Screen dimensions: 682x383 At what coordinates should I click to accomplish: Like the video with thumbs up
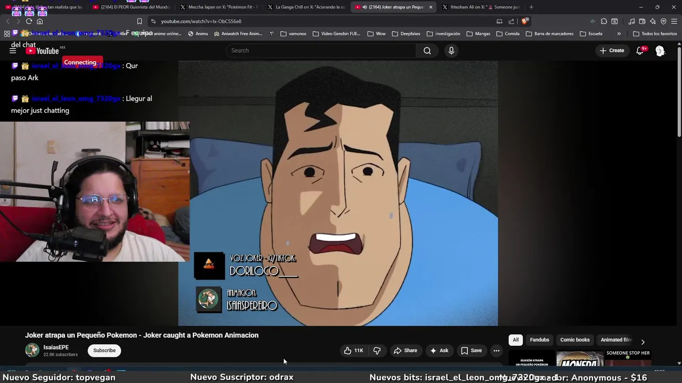click(353, 351)
